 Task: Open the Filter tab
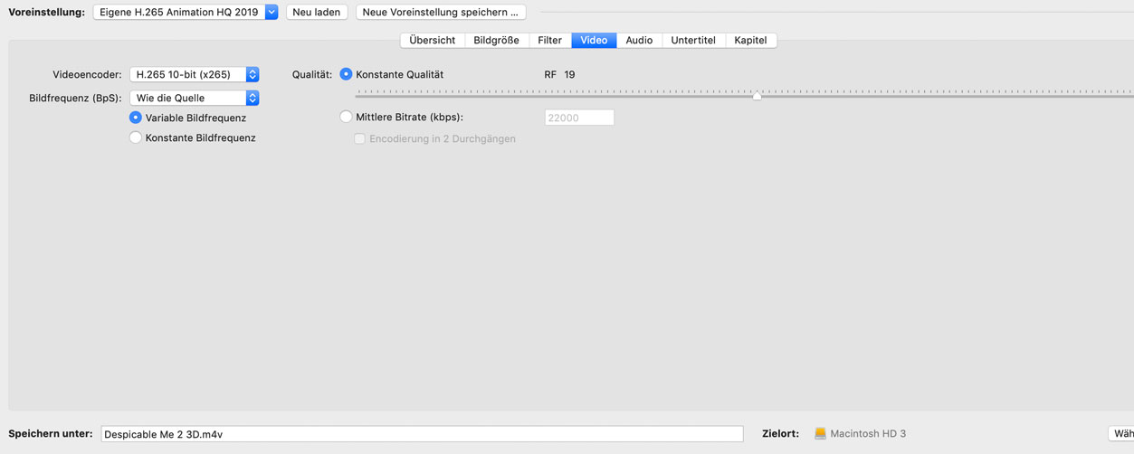pos(549,41)
